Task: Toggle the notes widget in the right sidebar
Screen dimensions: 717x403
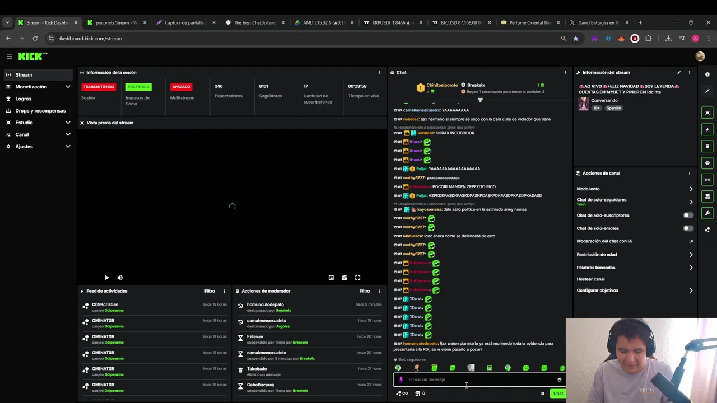Action: (707, 146)
